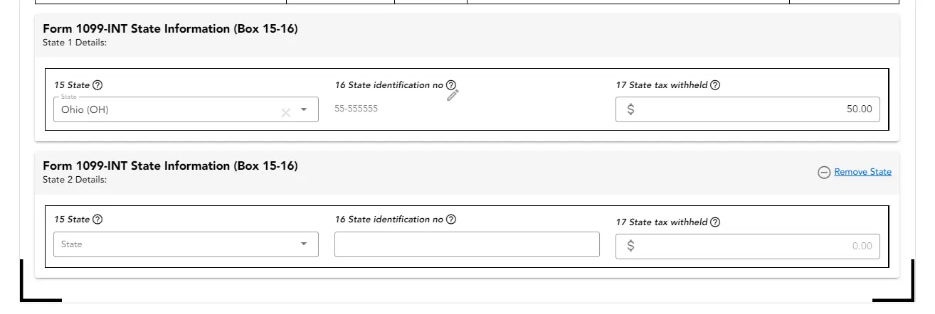935x314 pixels.
Task: Expand the Ohio (OH) dropdown arrow
Action: click(x=305, y=110)
